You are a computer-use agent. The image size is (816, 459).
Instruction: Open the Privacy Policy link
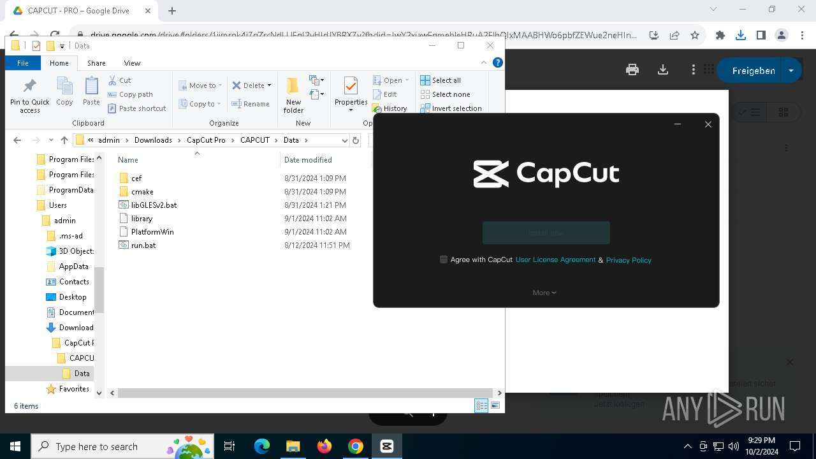pos(629,260)
